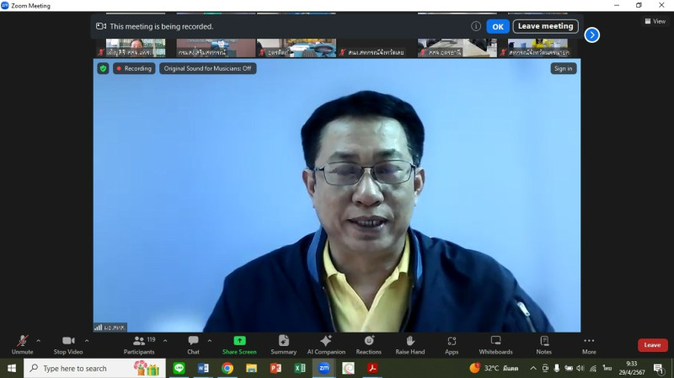
Task: Expand video options arrow beside Stop Video
Action: point(87,340)
